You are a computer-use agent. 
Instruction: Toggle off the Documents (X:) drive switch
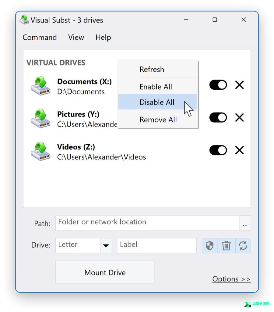click(218, 85)
